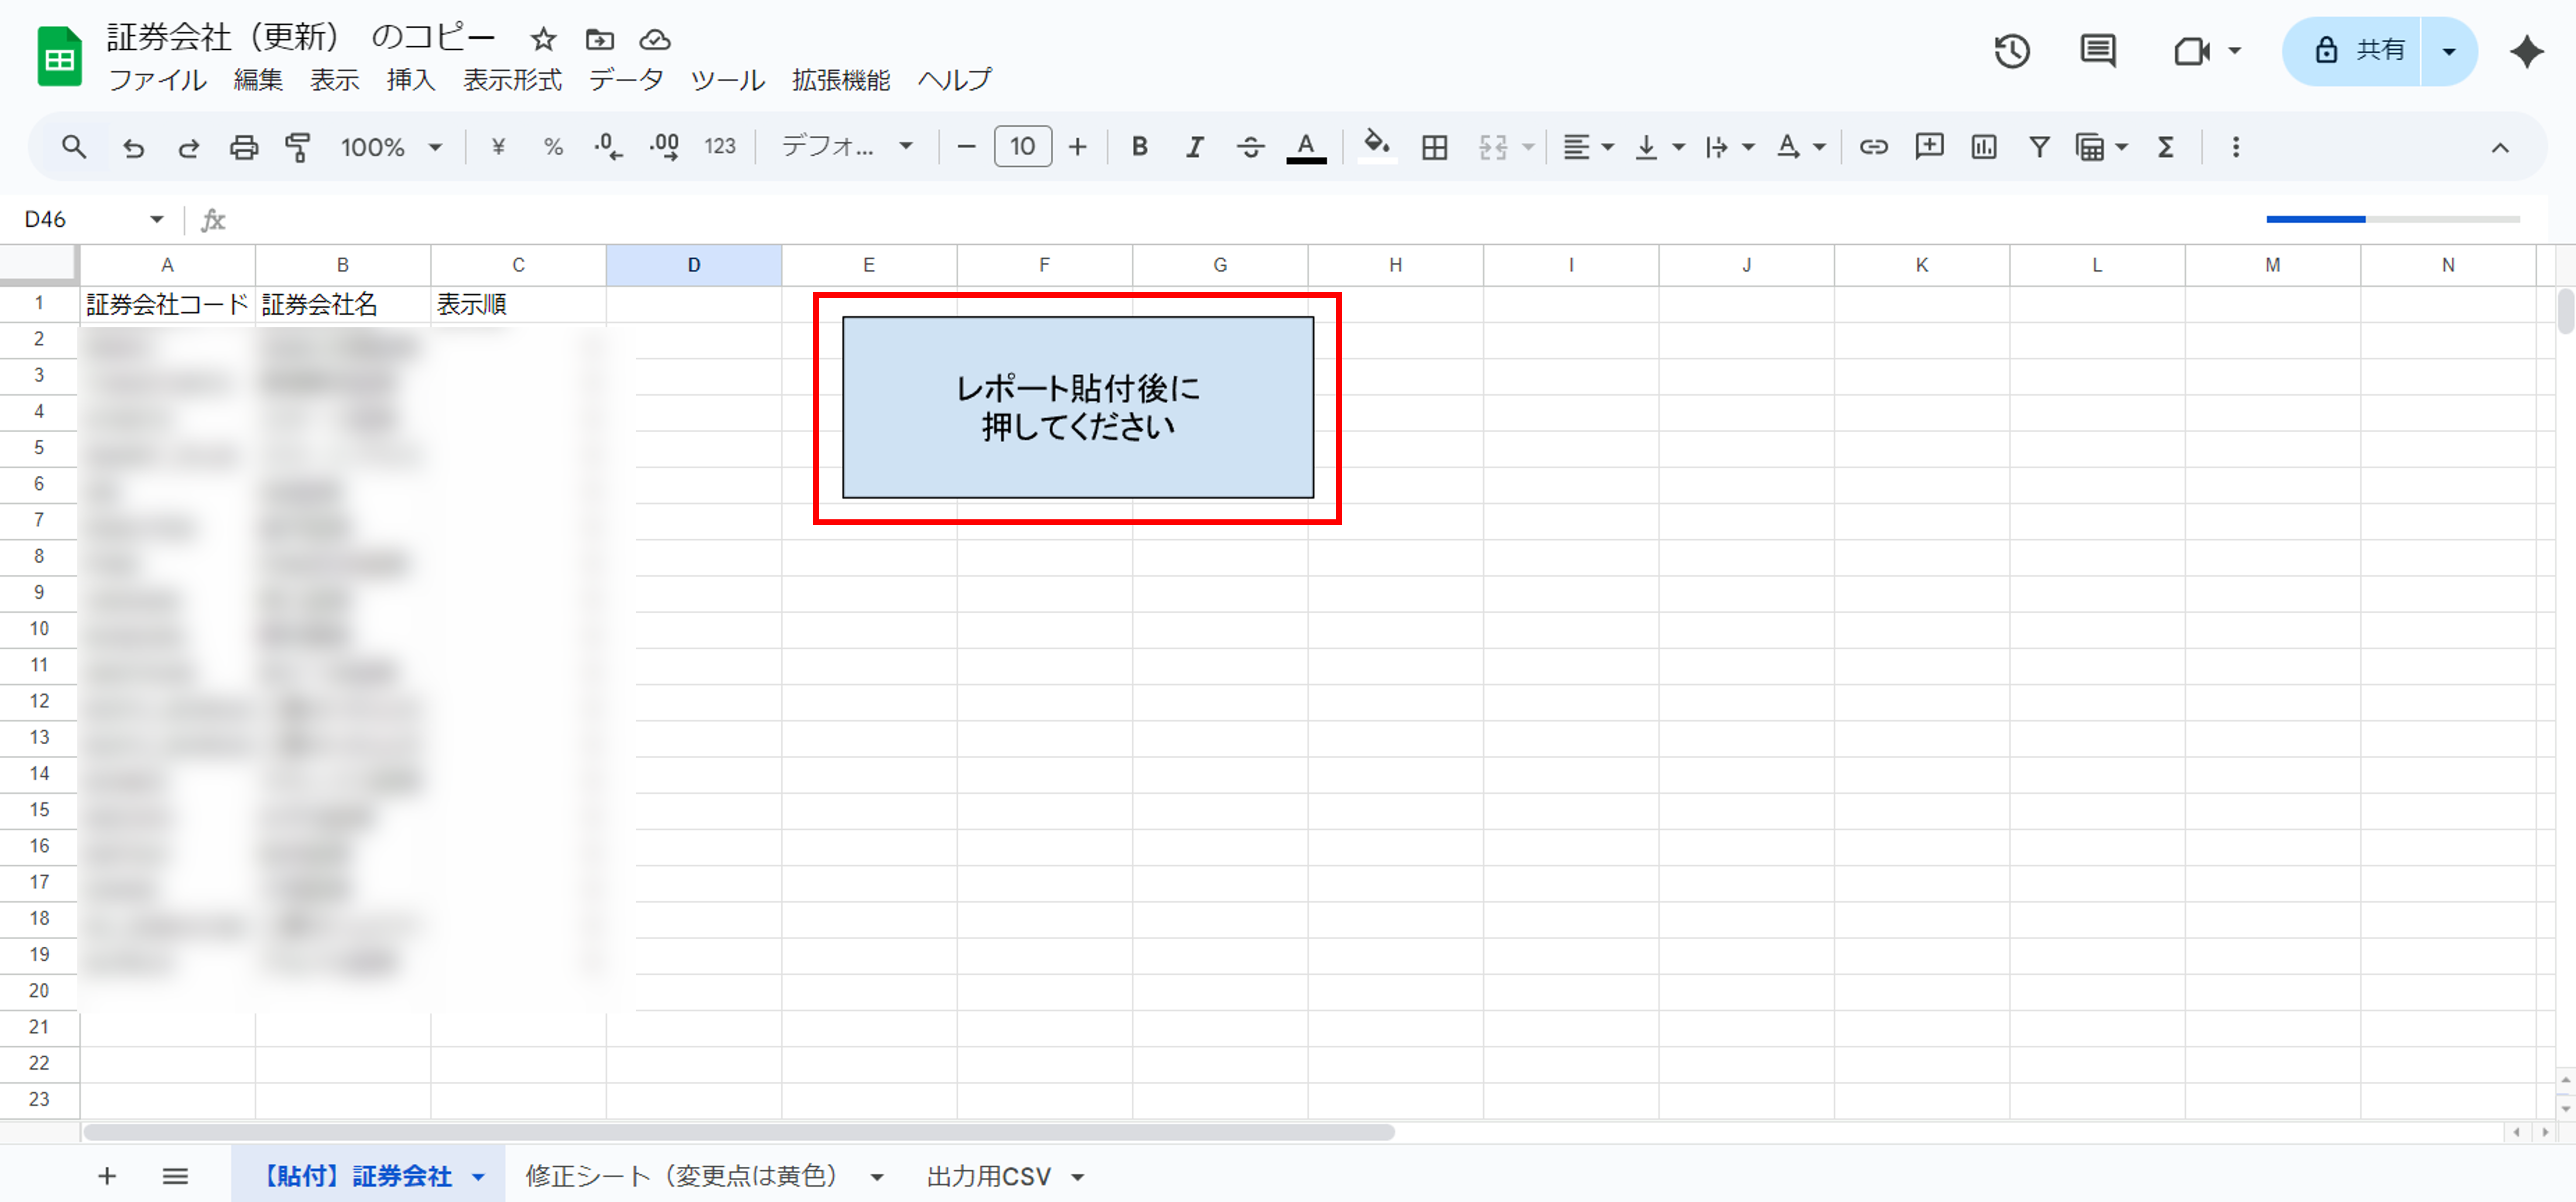Click the insert chart icon
Viewport: 2576px width, 1202px height.
pos(1983,147)
